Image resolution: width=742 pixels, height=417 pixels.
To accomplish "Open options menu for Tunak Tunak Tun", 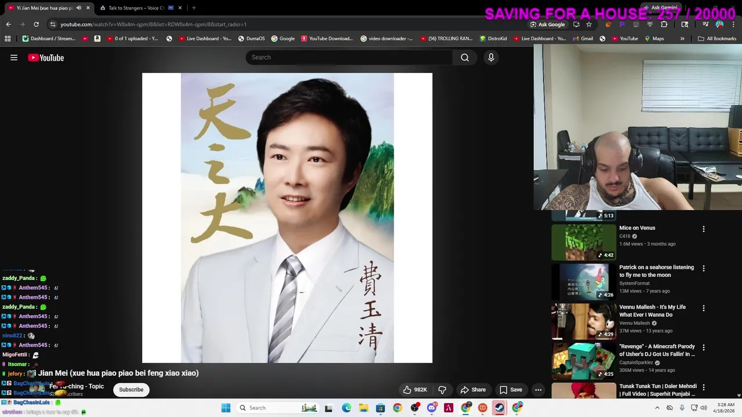I will [x=704, y=387].
